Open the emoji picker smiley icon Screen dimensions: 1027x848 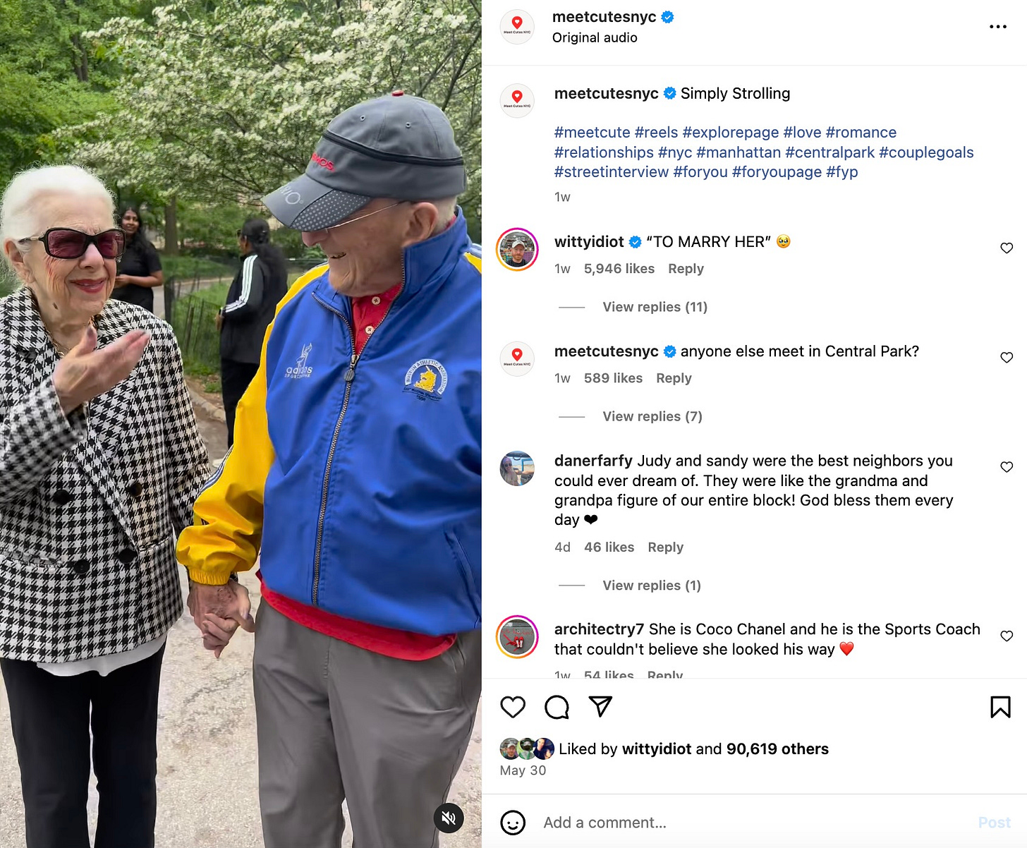513,823
